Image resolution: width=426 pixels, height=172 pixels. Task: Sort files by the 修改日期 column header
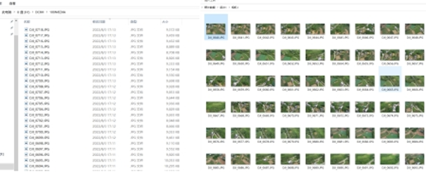pos(99,21)
